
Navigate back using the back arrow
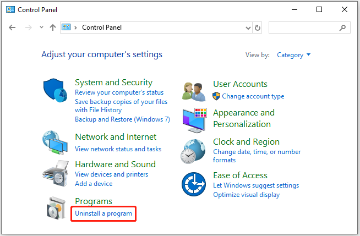coord(12,28)
